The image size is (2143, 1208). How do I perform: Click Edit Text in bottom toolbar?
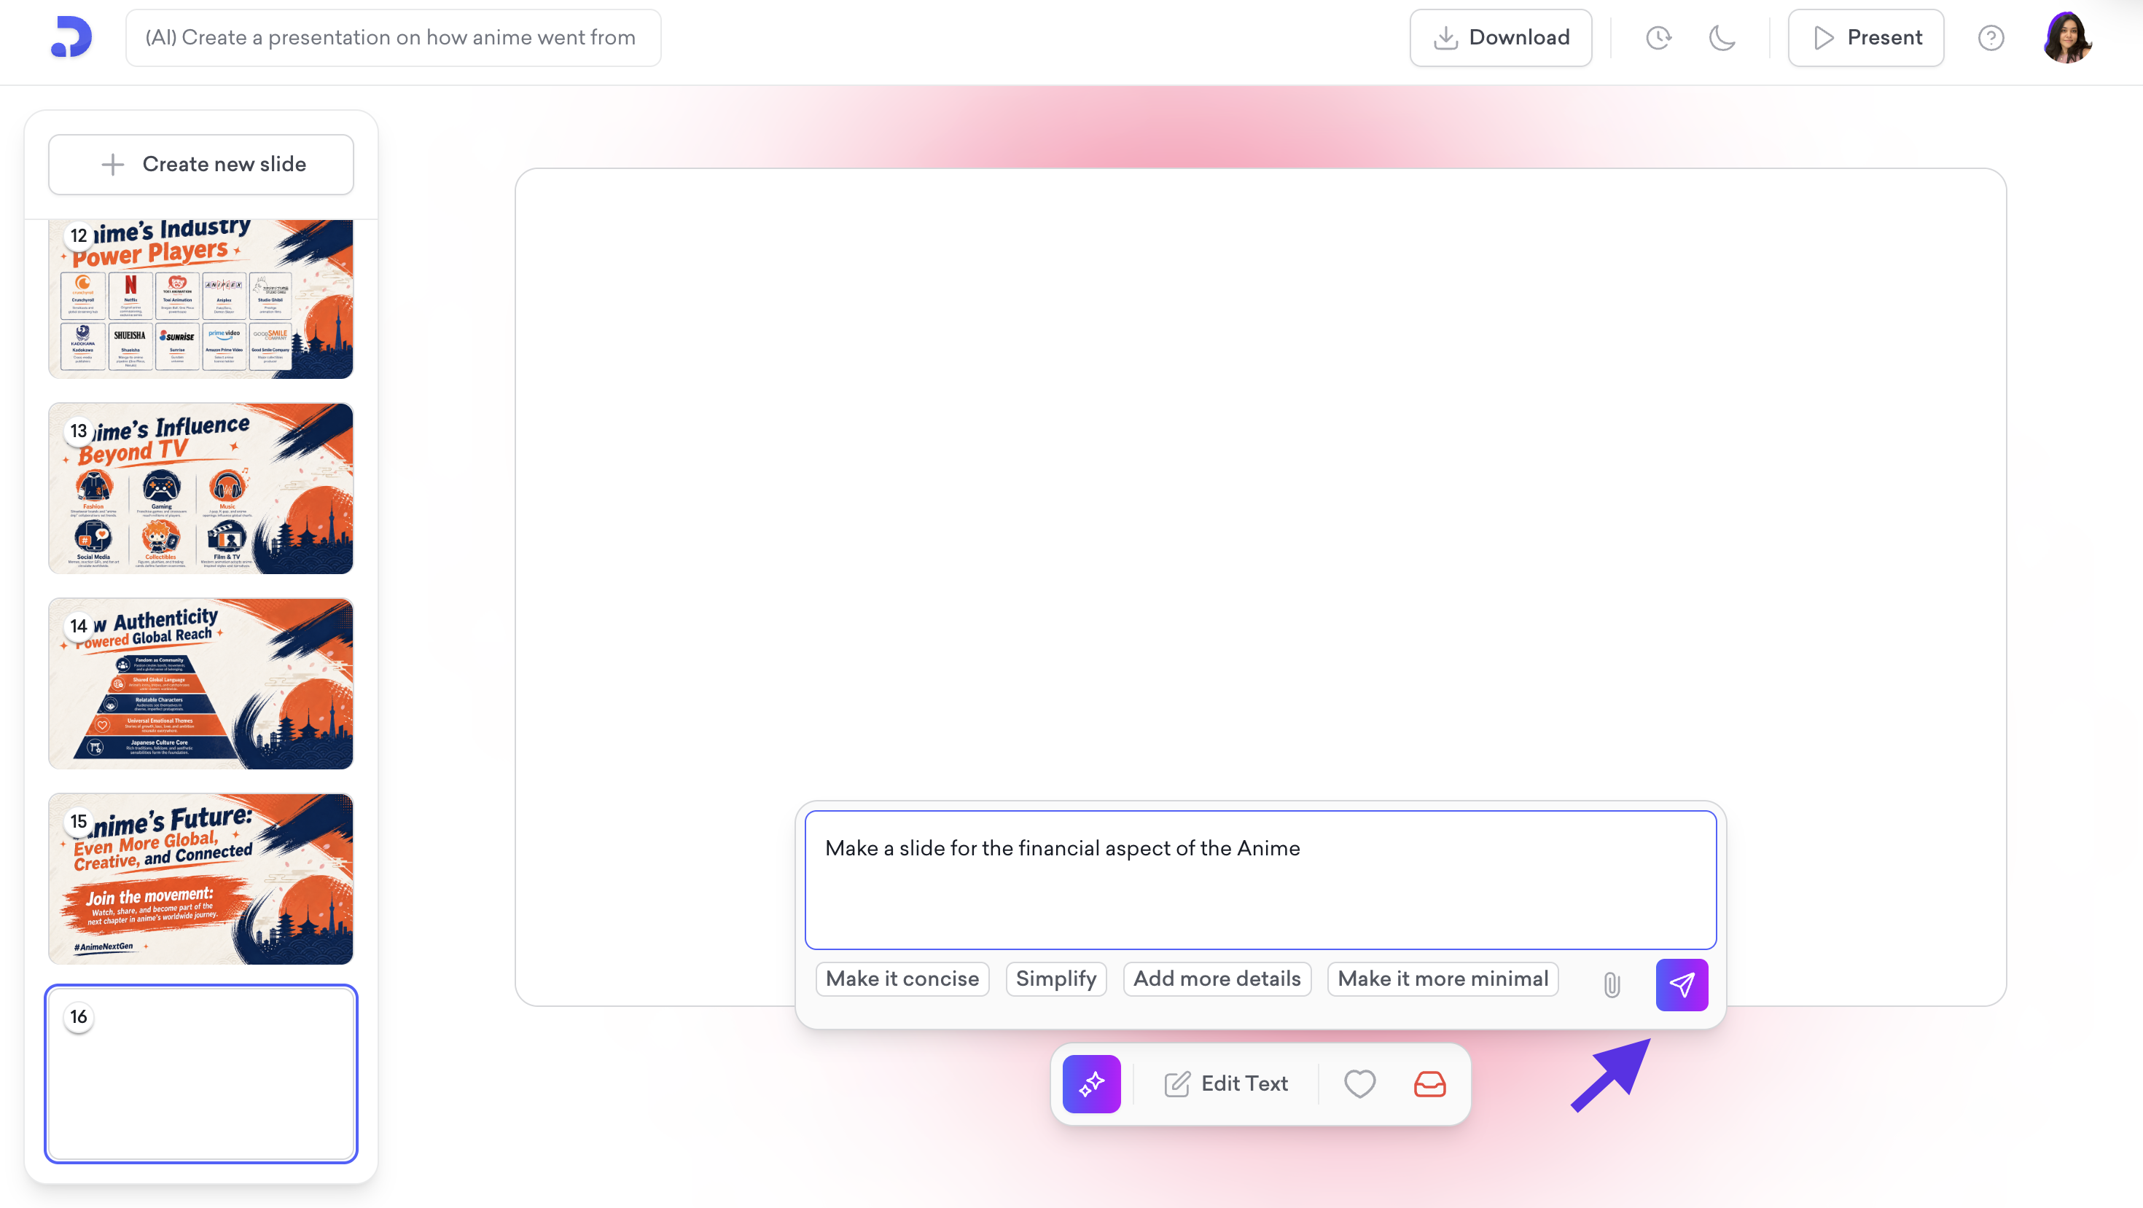pos(1225,1083)
